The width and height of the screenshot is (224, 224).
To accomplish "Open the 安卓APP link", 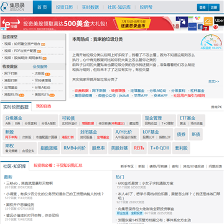I will [161, 96].
